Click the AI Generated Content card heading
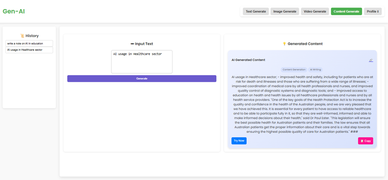 click(248, 60)
